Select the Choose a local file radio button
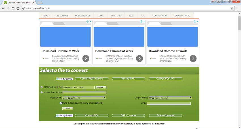 pos(42,87)
